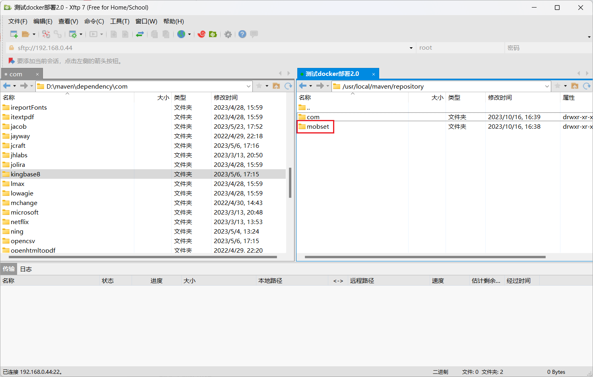Expand the Open Session dropdown arrow
This screenshot has width=593, height=377.
tap(34, 34)
